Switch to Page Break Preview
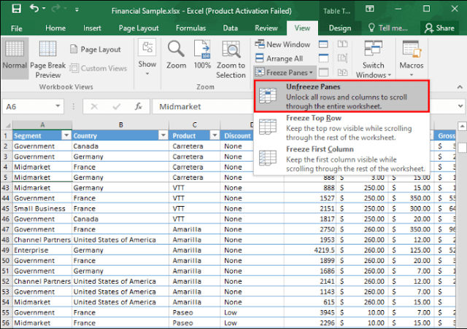Screen dimensions: 467x329 click(47, 59)
